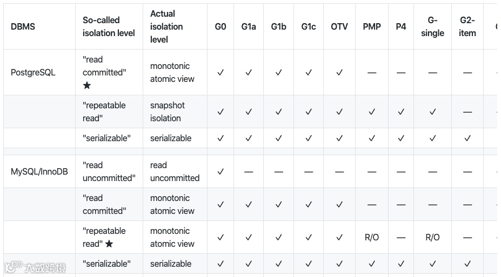The image size is (501, 277).
Task: Select the "MySQL/InnoDB" DBMS cell
Action: pyautogui.click(x=39, y=171)
